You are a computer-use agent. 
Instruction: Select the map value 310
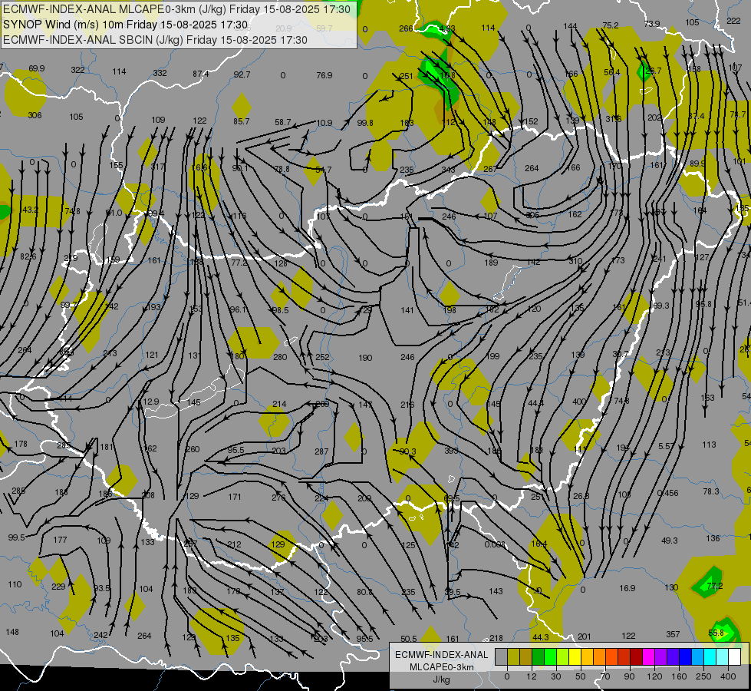click(575, 261)
